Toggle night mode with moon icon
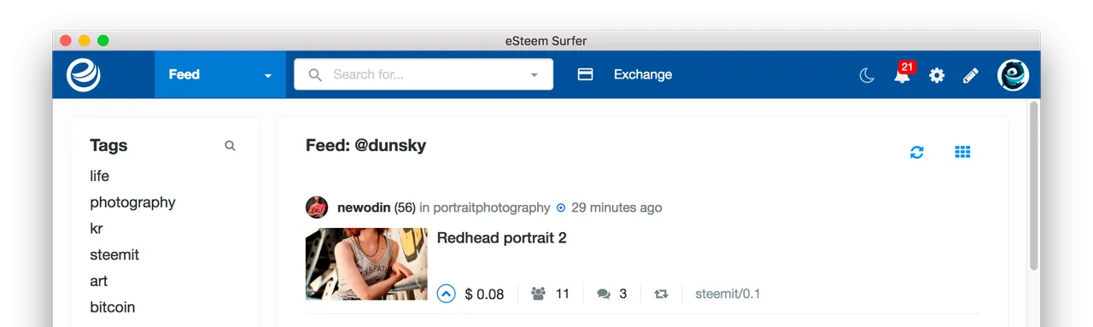Viewport: 1093px width, 327px height. coord(867,75)
